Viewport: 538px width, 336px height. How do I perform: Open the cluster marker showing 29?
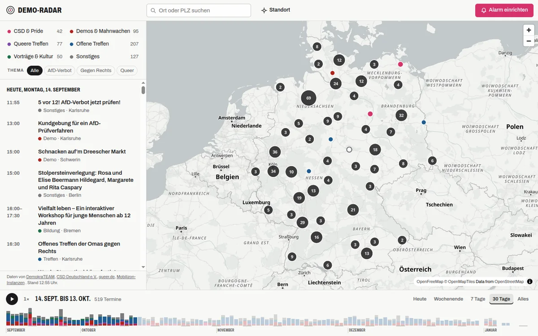pyautogui.click(x=303, y=223)
